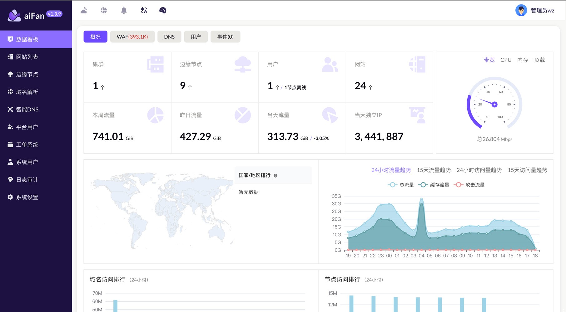Open 系统设置 in the sidebar
Screen dimensions: 566x312
(x=27, y=197)
